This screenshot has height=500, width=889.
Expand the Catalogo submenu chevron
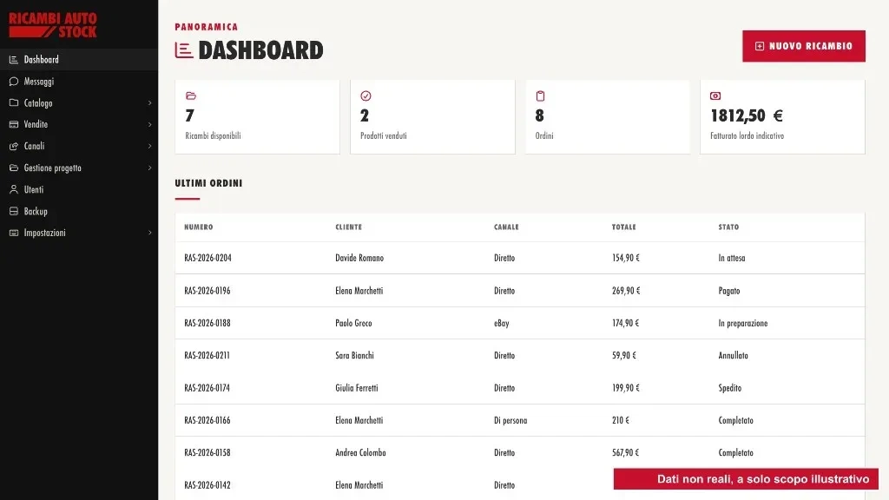click(149, 103)
